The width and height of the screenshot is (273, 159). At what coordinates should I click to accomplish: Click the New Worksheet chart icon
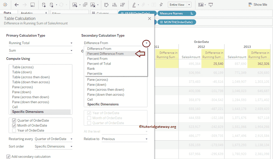[75, 5]
